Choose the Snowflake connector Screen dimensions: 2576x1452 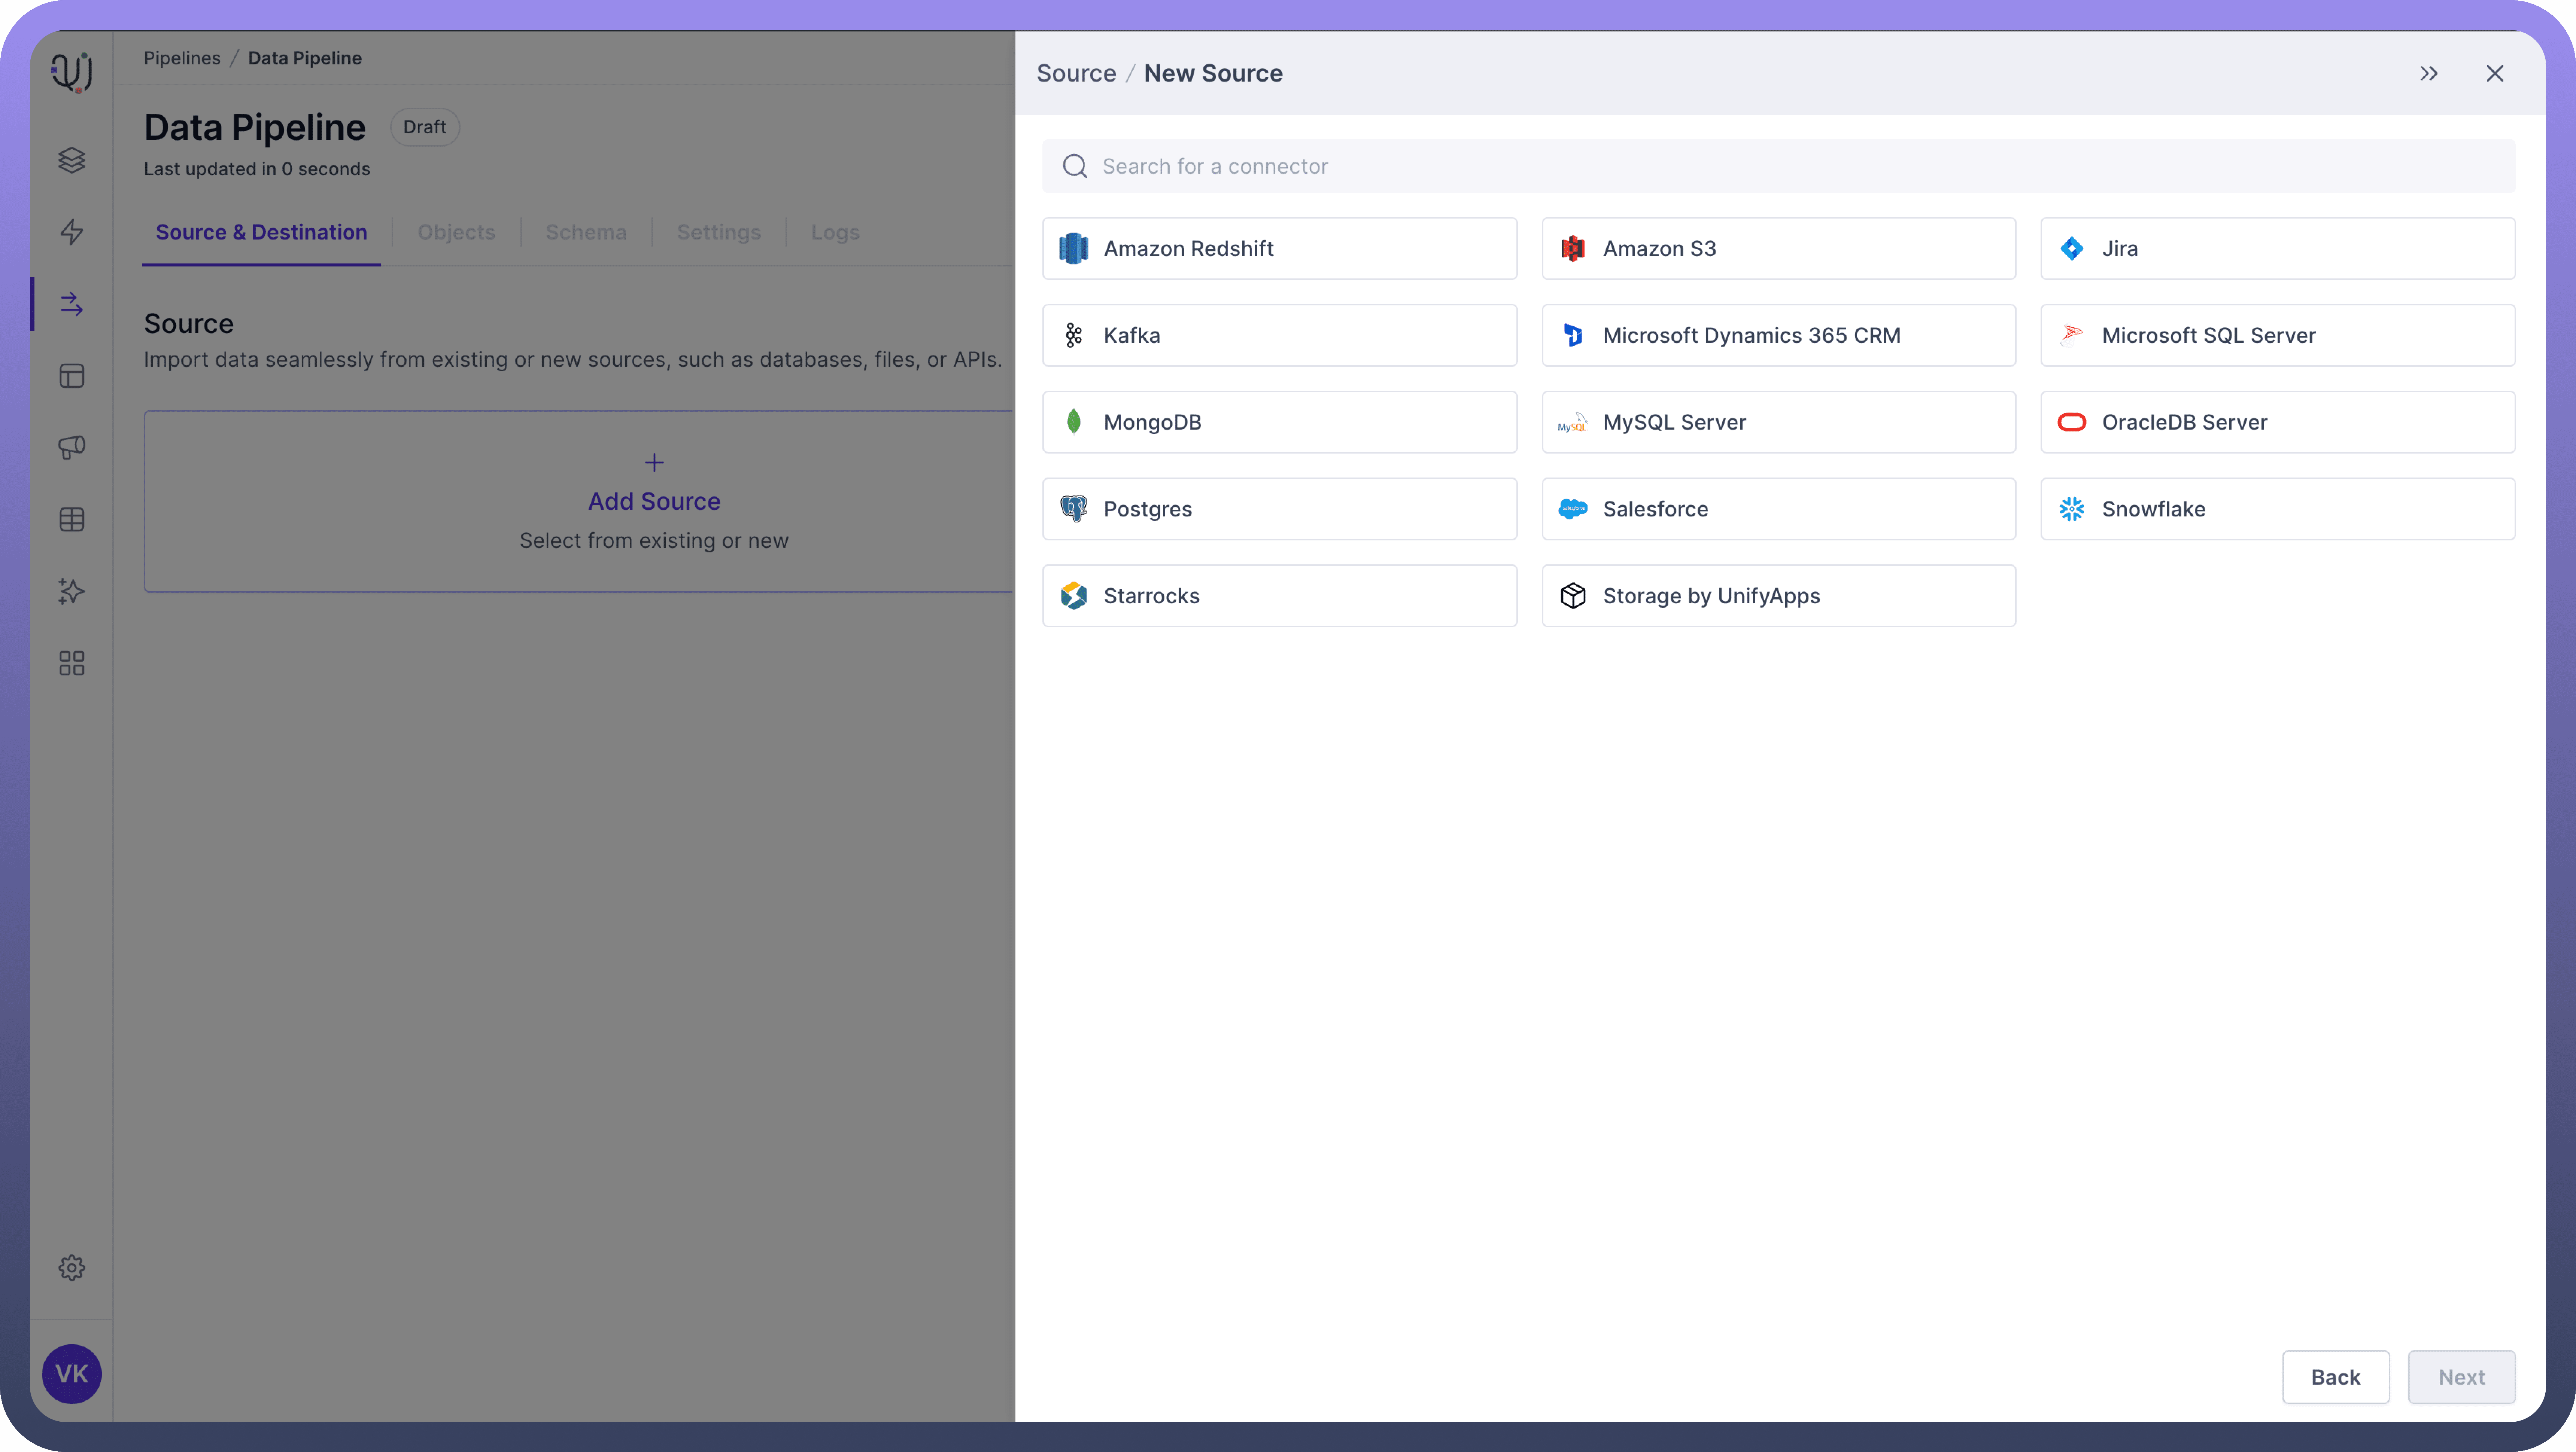[2277, 509]
